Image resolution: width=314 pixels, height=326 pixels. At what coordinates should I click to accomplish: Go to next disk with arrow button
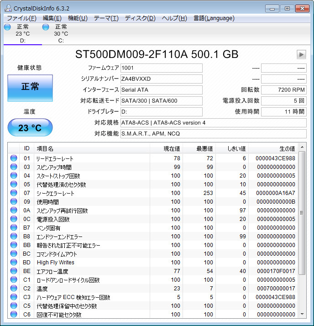(x=301, y=54)
